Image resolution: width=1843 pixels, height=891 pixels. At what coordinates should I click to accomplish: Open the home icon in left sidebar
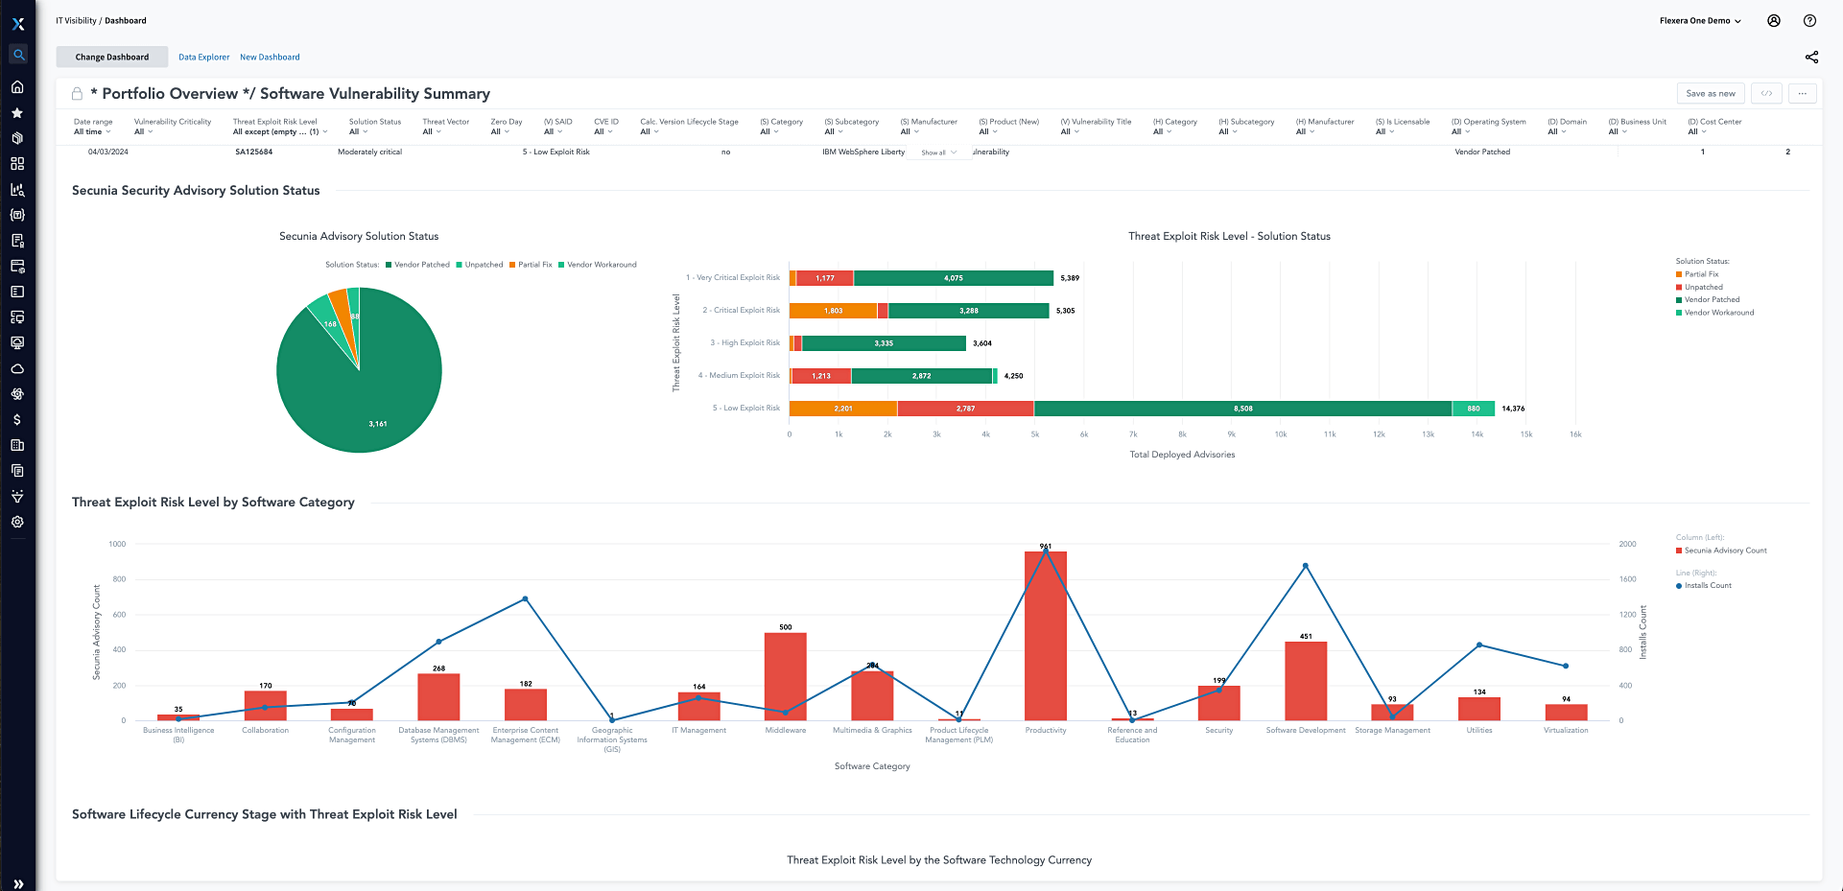click(17, 87)
